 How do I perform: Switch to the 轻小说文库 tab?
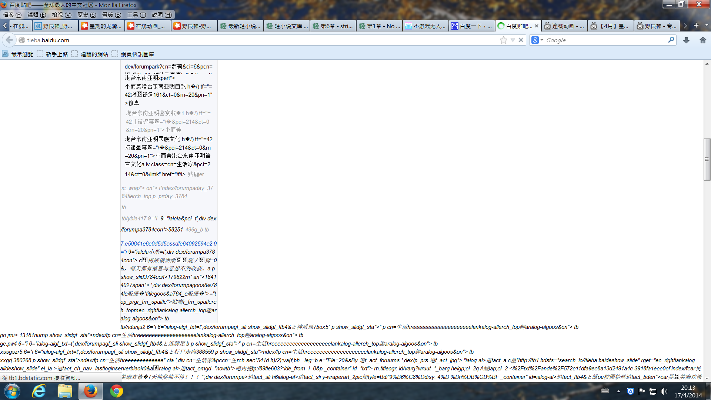(x=287, y=26)
